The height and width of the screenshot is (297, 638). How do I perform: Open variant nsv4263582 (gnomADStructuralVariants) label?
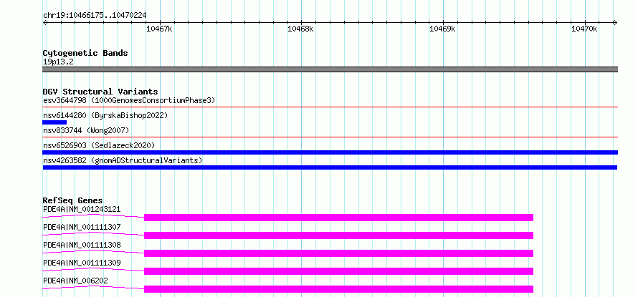(123, 160)
